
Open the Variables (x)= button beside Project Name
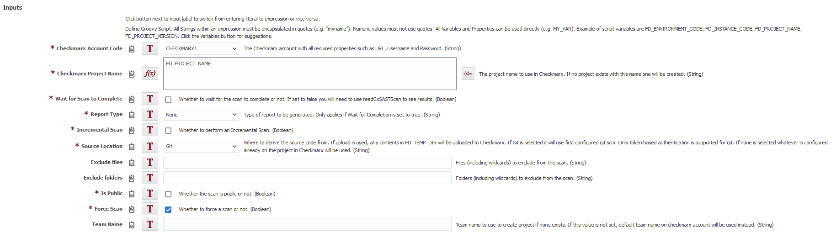468,74
